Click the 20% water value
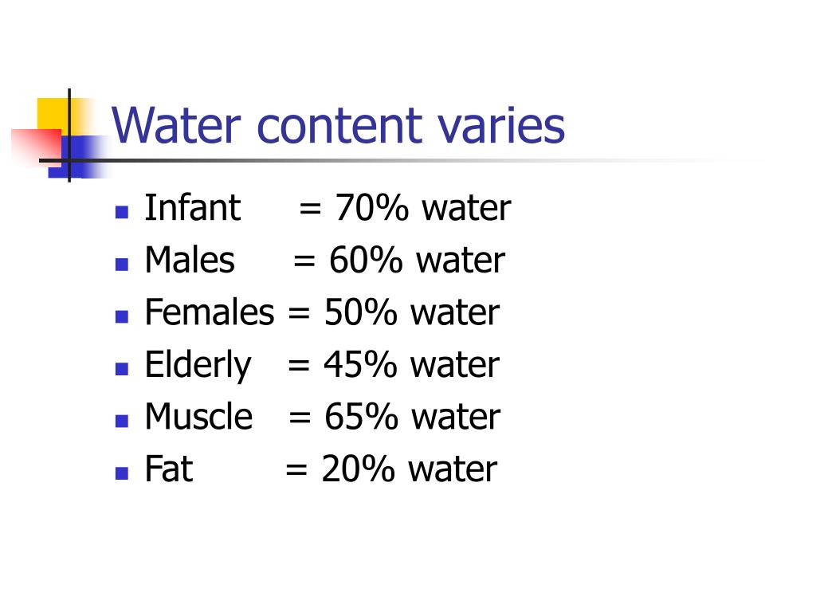The width and height of the screenshot is (816, 612). click(410, 469)
